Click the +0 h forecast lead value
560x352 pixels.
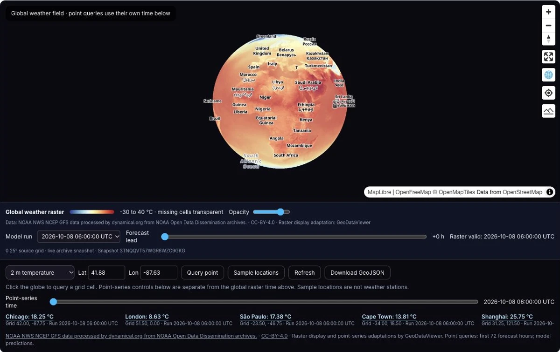(x=438, y=237)
